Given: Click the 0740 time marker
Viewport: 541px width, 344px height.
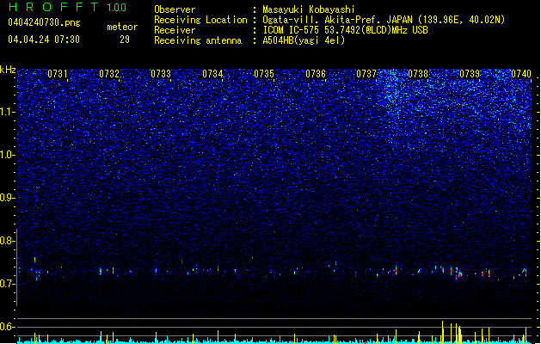Looking at the screenshot, I should (x=521, y=74).
